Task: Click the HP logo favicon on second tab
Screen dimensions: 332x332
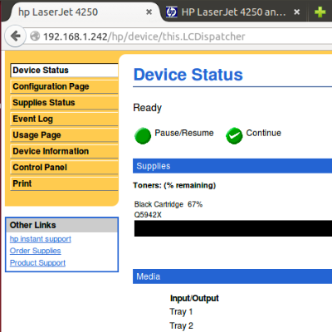Action: pyautogui.click(x=171, y=12)
